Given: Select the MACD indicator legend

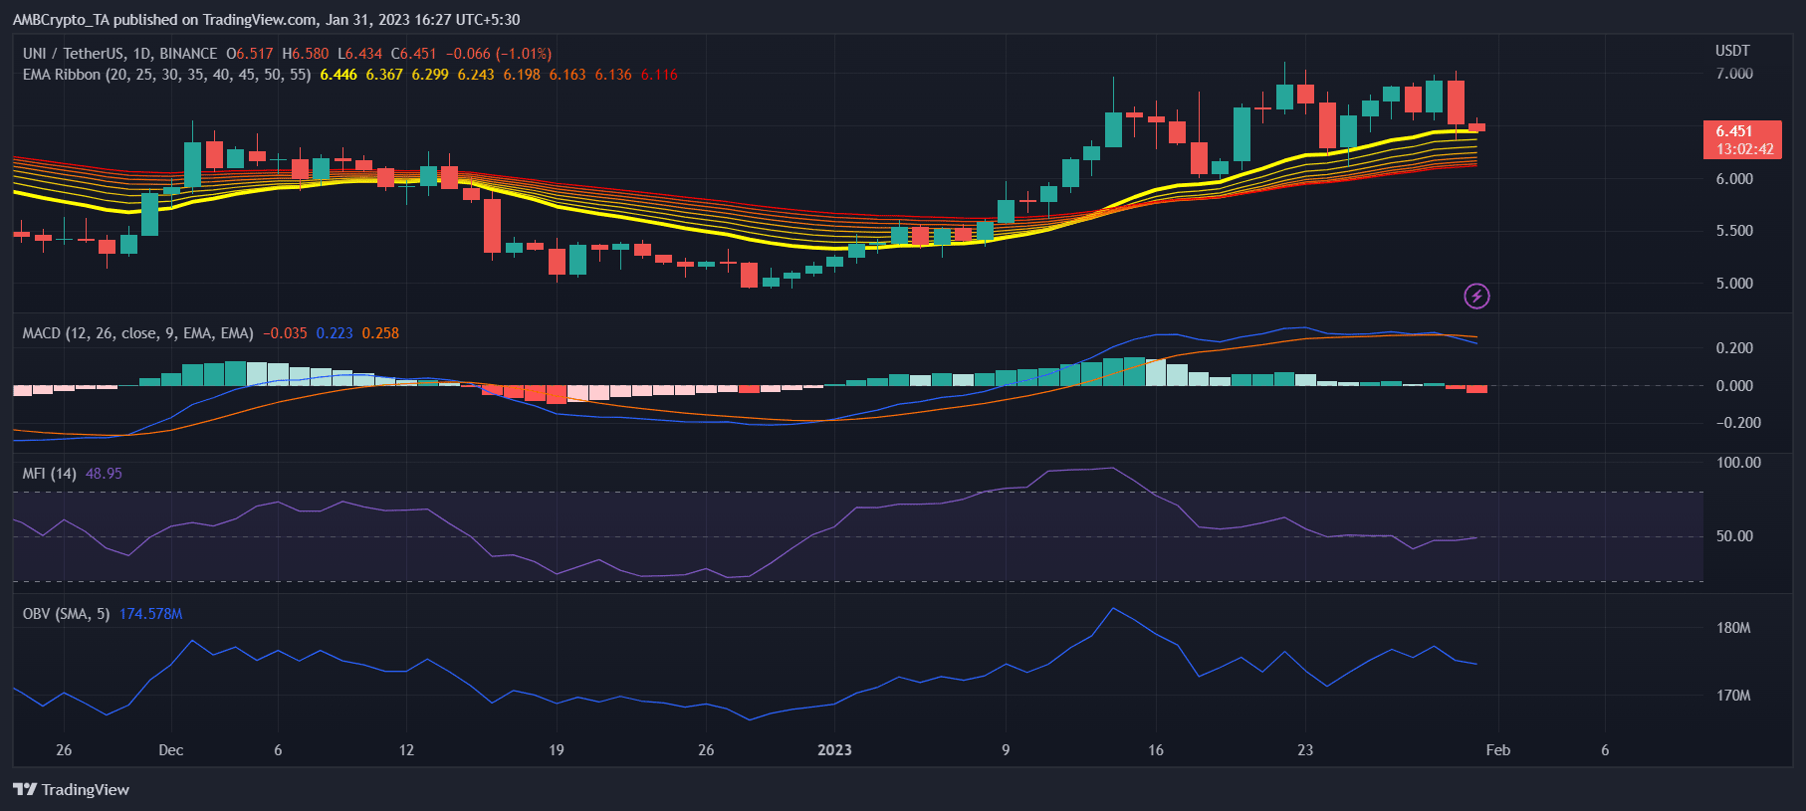Looking at the screenshot, I should (137, 333).
